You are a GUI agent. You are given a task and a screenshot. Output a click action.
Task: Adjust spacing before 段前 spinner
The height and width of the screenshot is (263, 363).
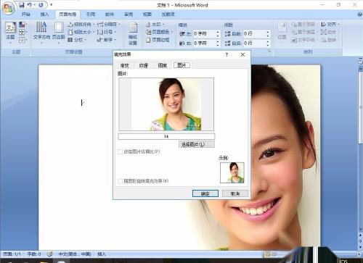(268, 34)
